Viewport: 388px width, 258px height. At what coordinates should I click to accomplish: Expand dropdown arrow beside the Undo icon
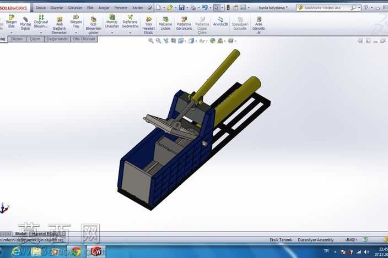(x=211, y=8)
